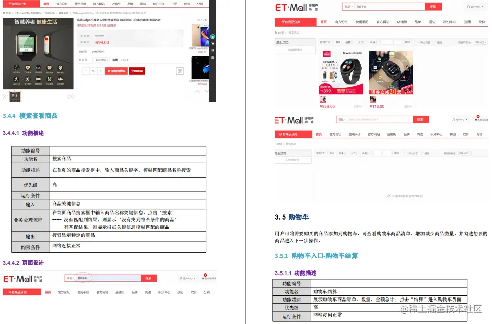Select 默认 sort in watch results screenshot
Screen dimensions: 492x324
pos(338,42)
